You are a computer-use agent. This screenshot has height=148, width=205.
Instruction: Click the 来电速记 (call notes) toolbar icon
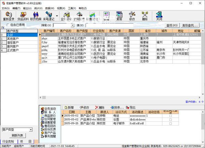(x=49, y=16)
